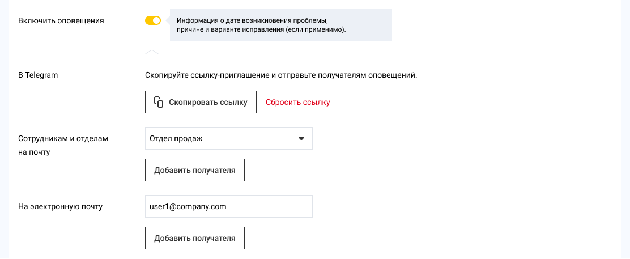Click the triangular notch on the divider line
Viewport: 630px width, 259px height.
151,52
